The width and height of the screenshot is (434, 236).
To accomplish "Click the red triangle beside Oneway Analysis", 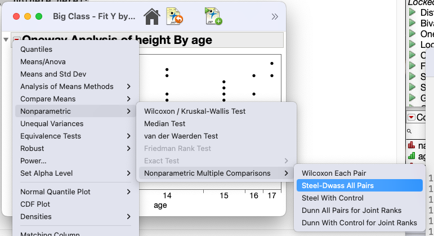I will 16,40.
